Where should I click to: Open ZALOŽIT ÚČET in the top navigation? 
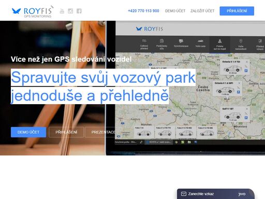click(202, 11)
